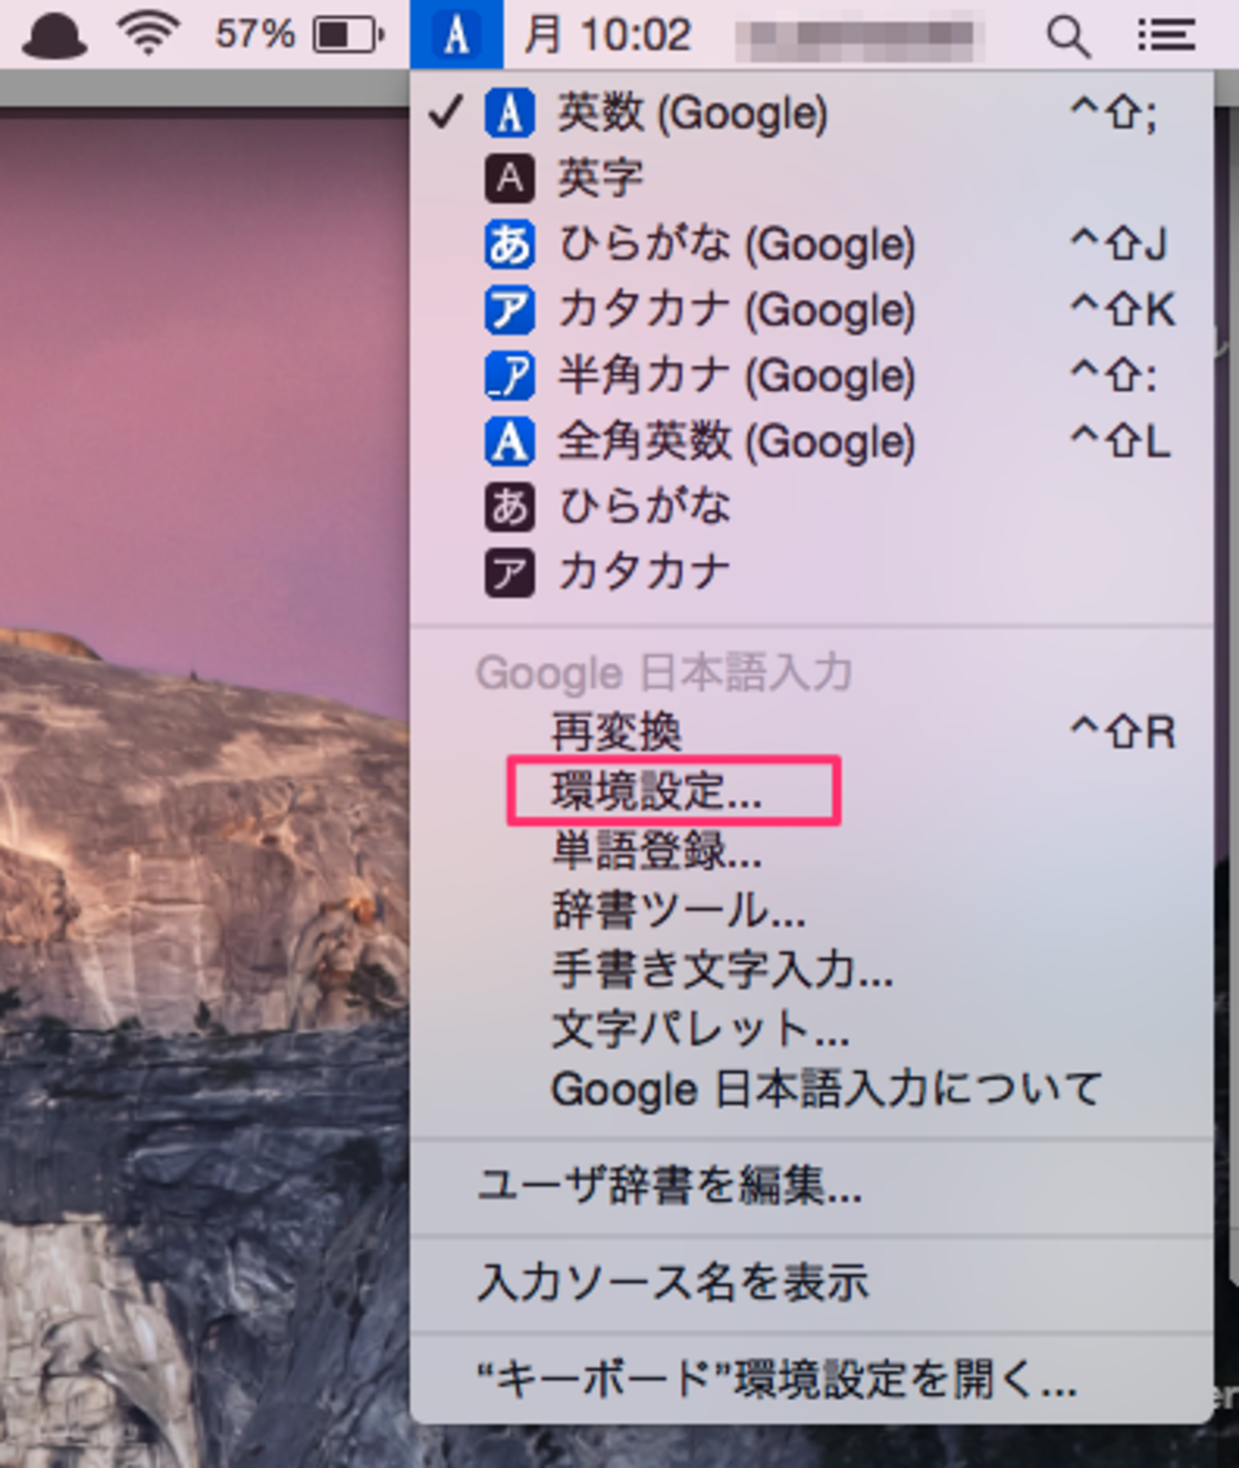Switch to カタカナ without Google label
This screenshot has width=1239, height=1468.
point(812,572)
